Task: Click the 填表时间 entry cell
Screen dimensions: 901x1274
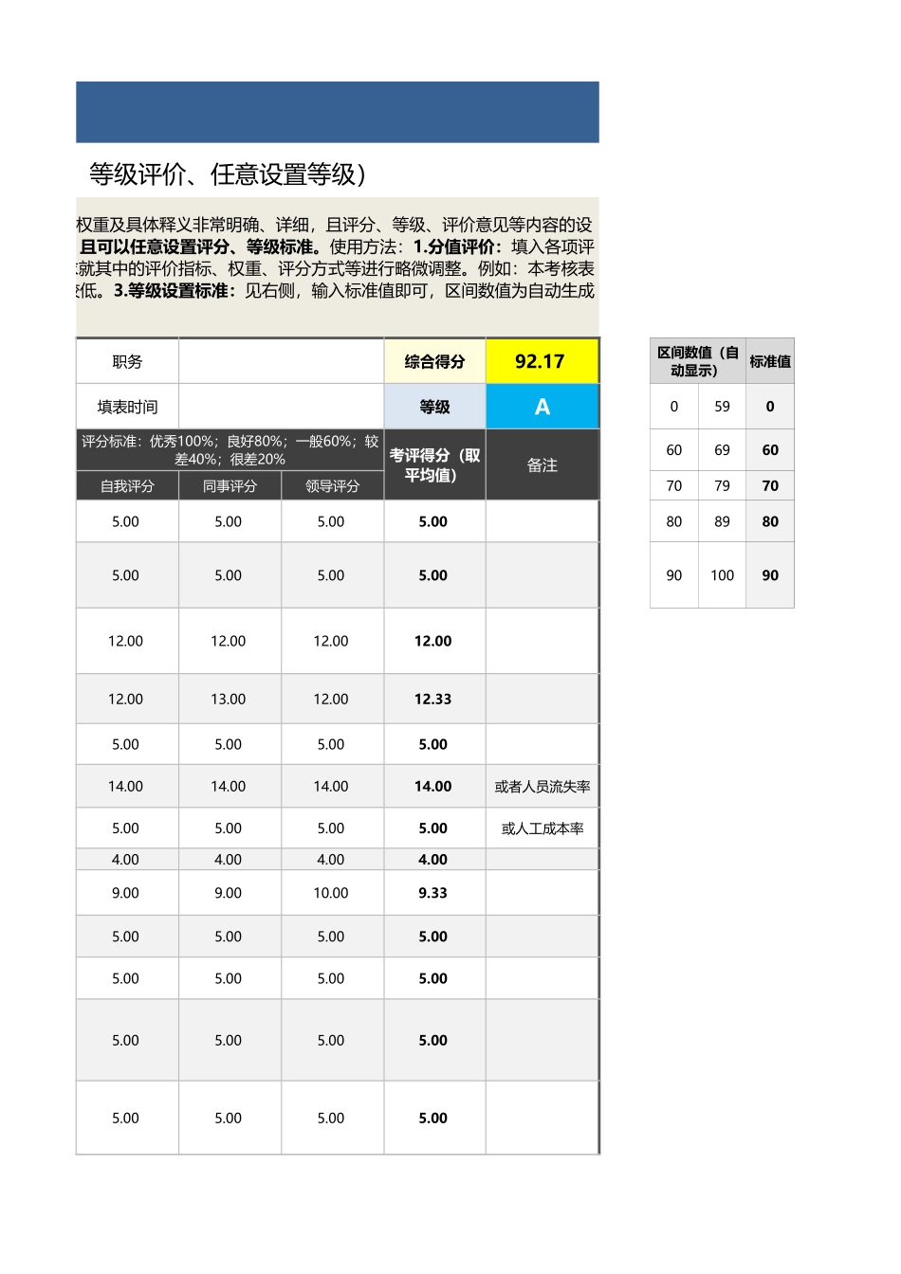Action: pyautogui.click(x=282, y=406)
